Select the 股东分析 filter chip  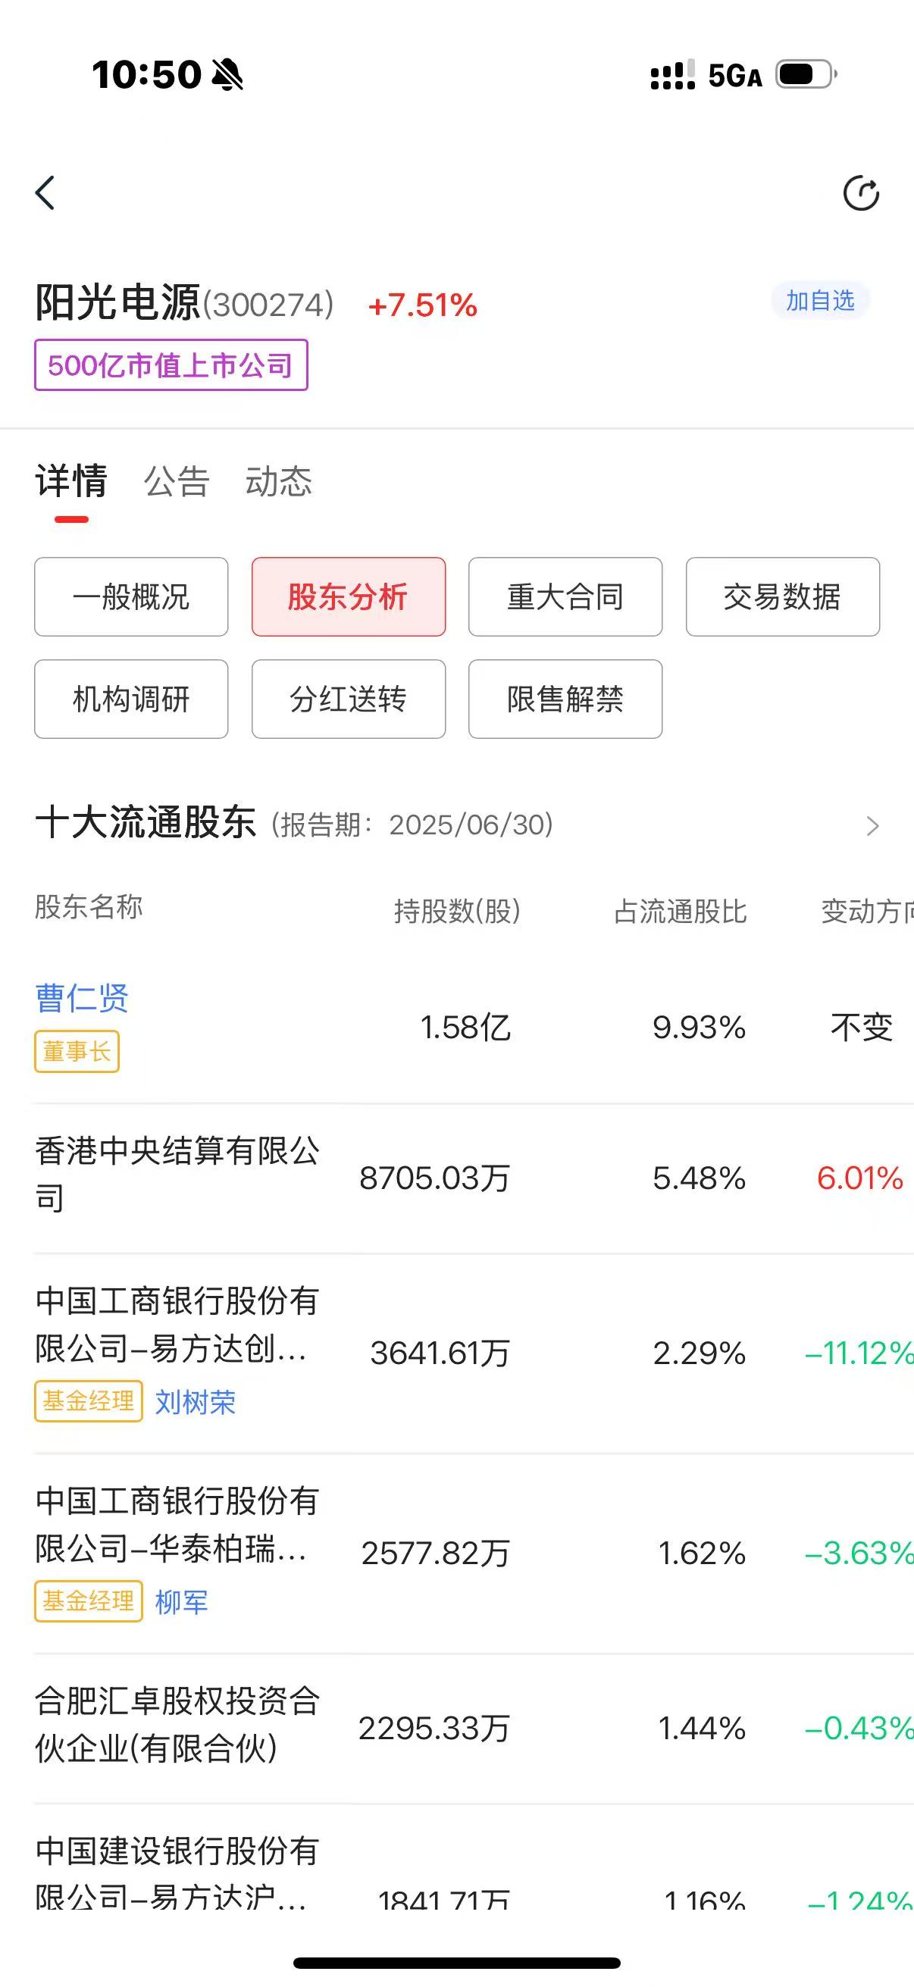pos(349,597)
